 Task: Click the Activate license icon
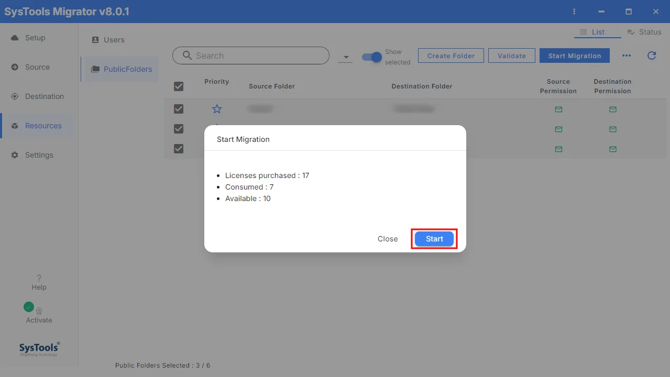(39, 311)
